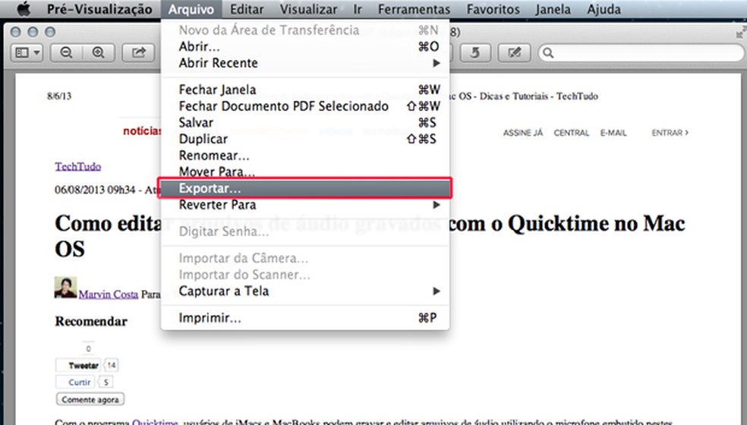Open the Pré-Visualização app menu
Viewport: 747px width, 425px height.
click(x=99, y=9)
